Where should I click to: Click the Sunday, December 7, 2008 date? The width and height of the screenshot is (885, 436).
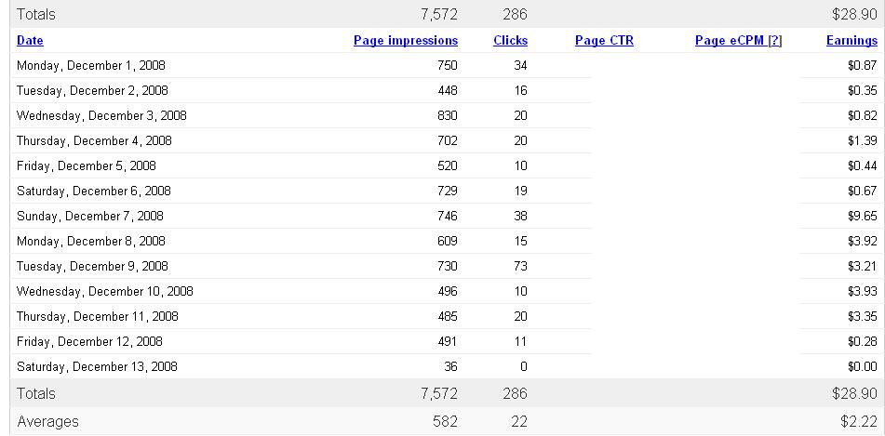point(89,217)
